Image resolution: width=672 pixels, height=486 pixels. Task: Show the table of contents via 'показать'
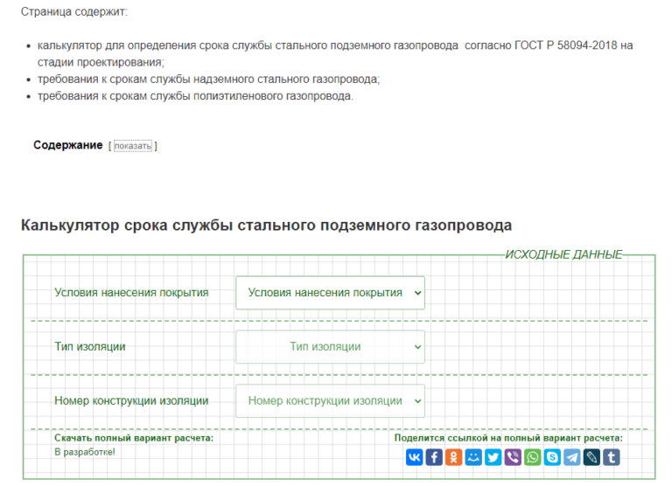pos(133,146)
